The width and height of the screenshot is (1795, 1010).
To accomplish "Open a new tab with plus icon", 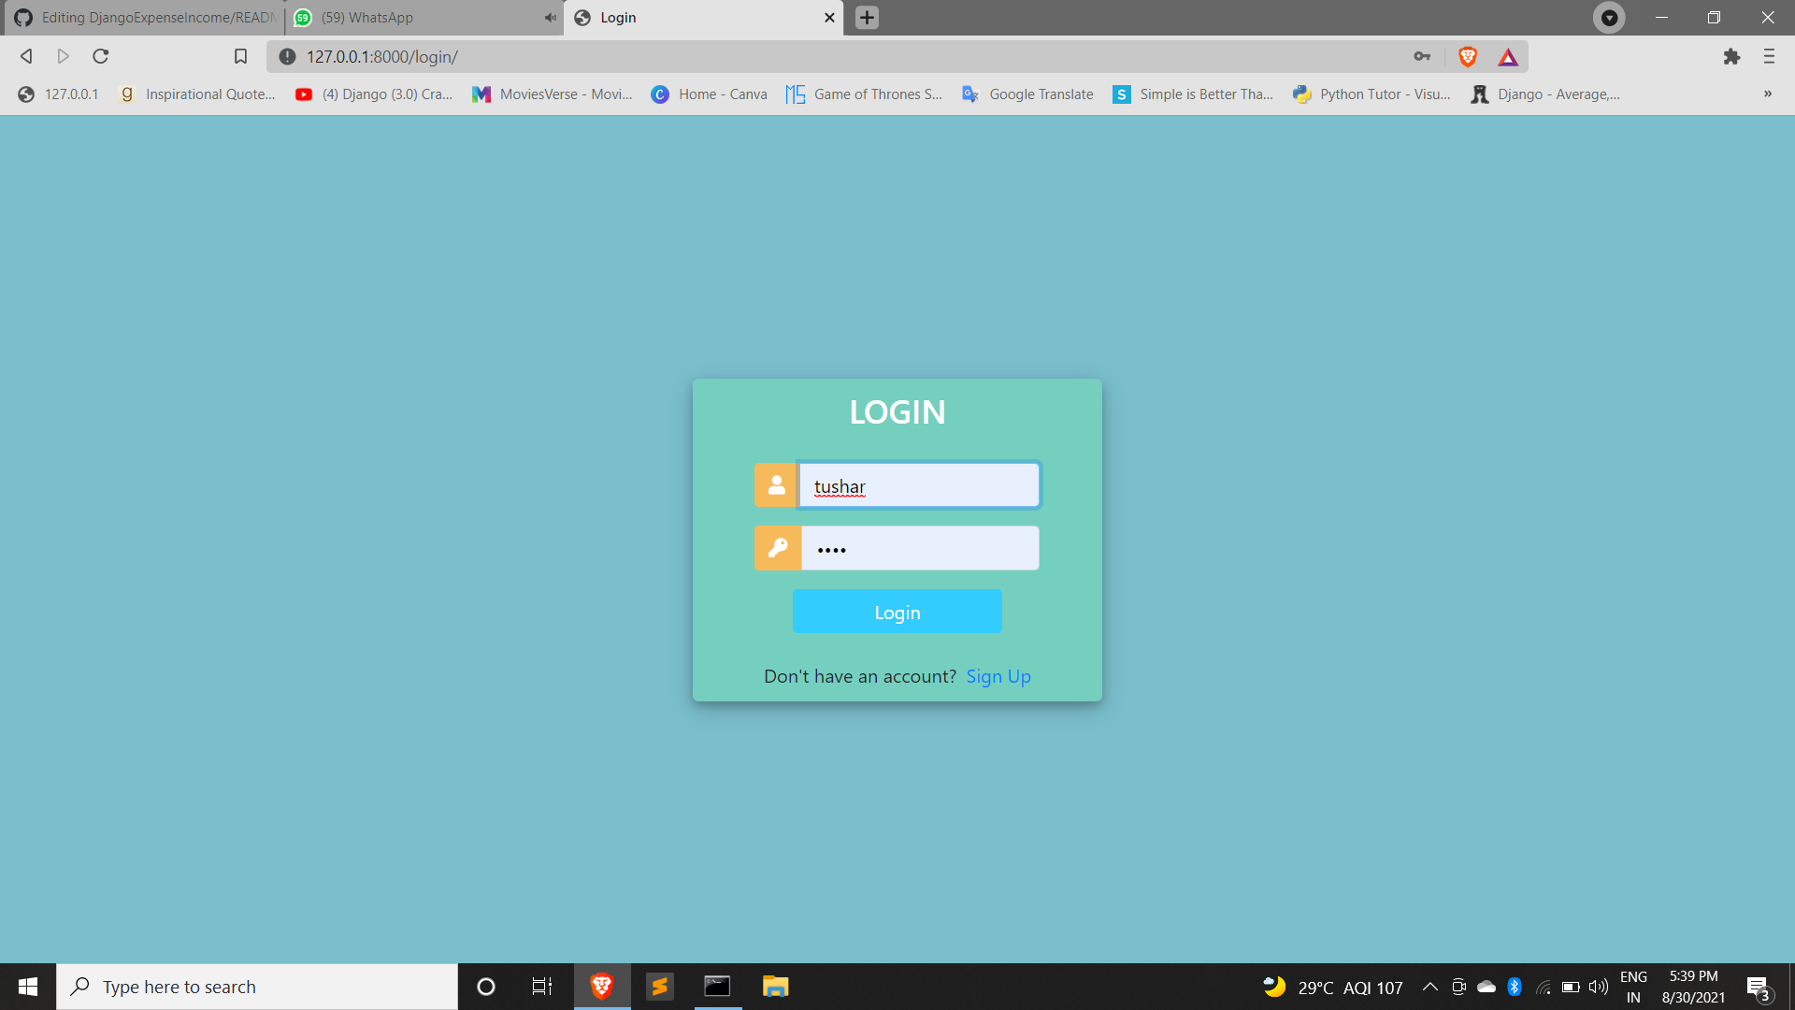I will (866, 18).
